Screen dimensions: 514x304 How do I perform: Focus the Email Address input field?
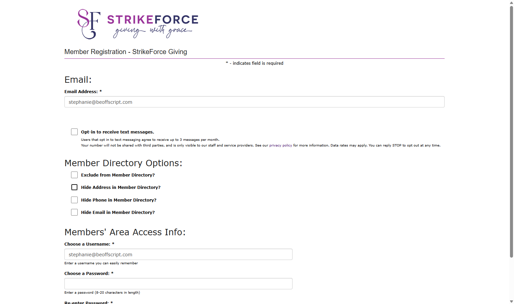pos(254,102)
